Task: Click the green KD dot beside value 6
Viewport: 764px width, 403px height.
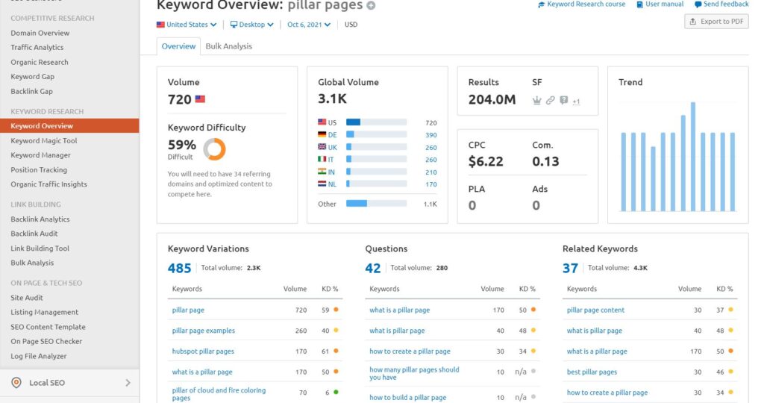Action: pos(336,392)
